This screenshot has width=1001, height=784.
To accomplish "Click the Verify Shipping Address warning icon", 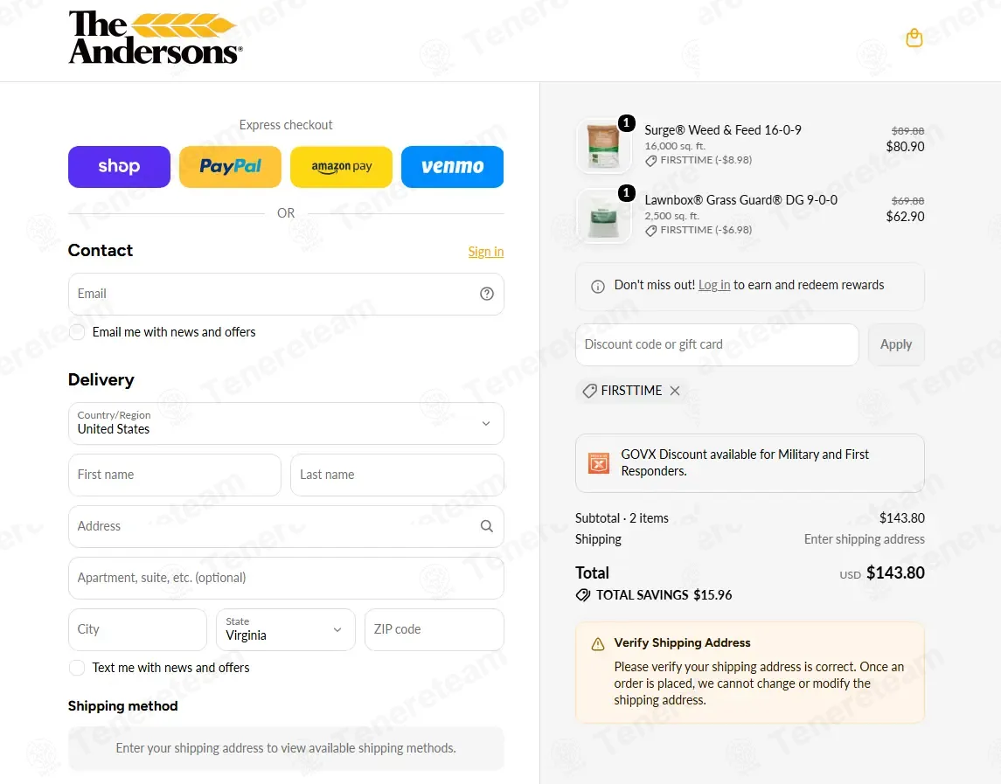I will pyautogui.click(x=597, y=643).
